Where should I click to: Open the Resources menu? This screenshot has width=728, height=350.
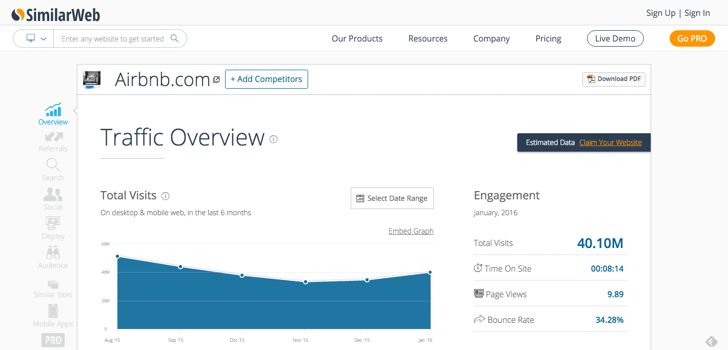click(x=428, y=38)
